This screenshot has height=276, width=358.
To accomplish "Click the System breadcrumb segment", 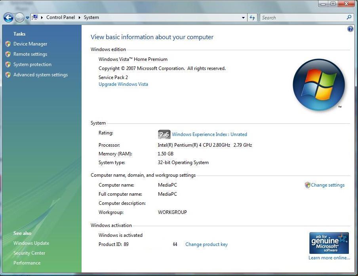I will pos(91,17).
